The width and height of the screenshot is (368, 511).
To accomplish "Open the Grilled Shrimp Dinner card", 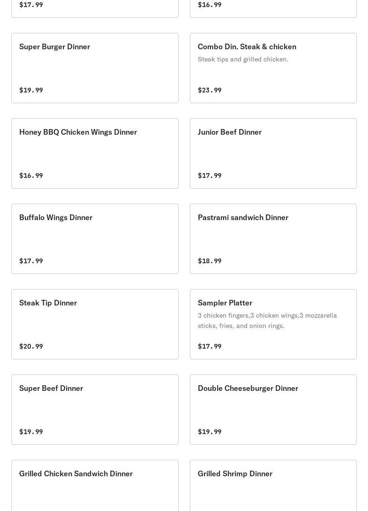I will click(273, 486).
